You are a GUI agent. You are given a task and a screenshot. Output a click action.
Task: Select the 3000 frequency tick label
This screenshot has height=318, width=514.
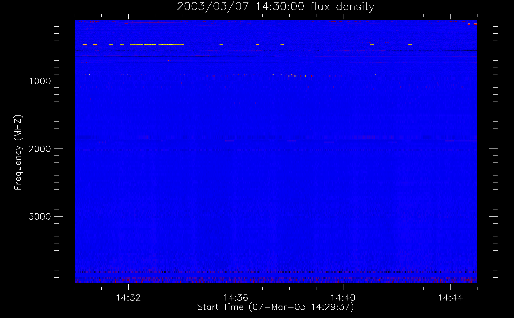coord(40,217)
